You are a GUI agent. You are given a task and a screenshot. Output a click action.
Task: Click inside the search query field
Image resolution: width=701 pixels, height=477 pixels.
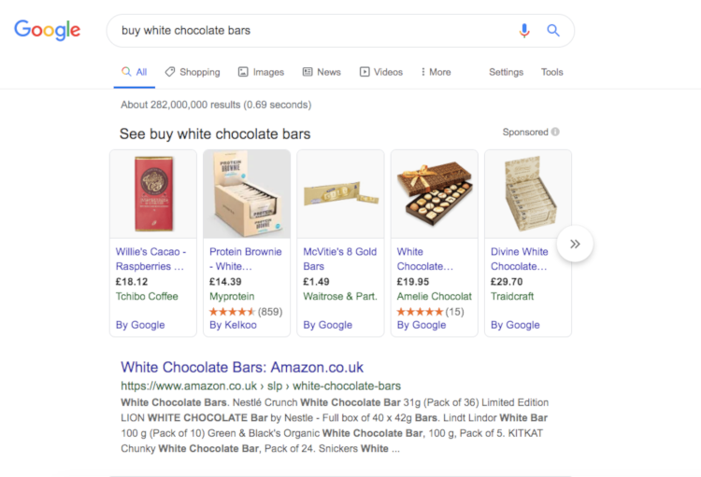click(313, 31)
